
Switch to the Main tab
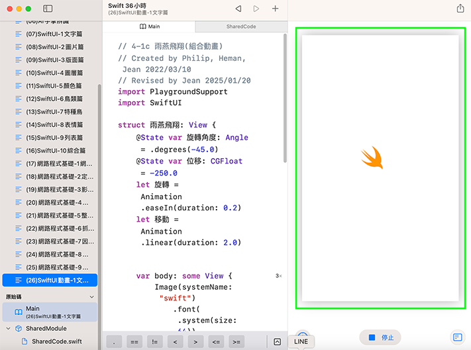pos(149,26)
